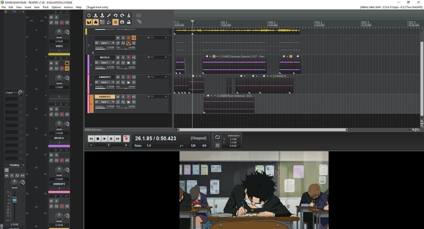
Task: Go to project end forward button
Action: [x=118, y=139]
